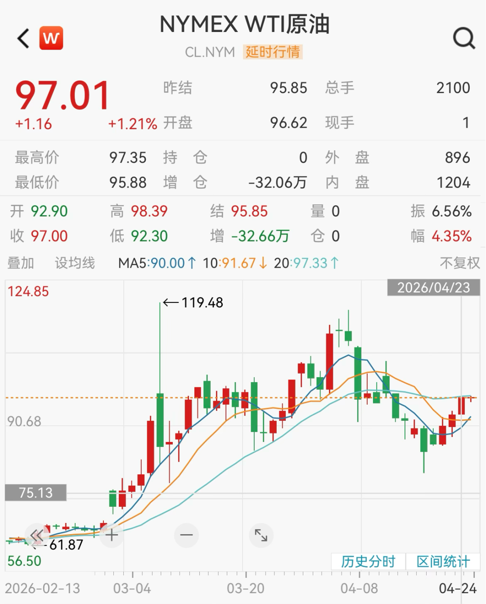Tap the NYMEX WTI原油 title

coord(244,25)
